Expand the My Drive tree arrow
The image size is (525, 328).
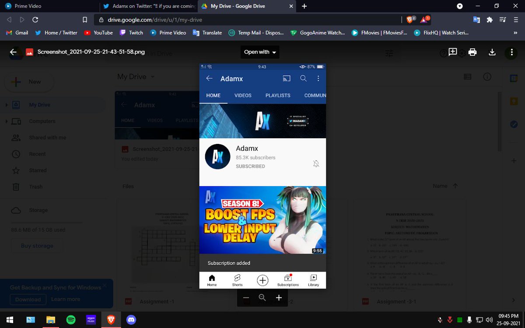pos(7,105)
